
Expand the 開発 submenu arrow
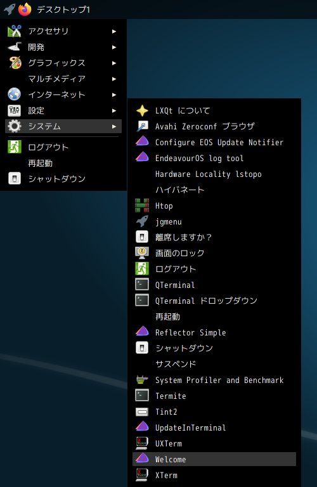coord(114,47)
